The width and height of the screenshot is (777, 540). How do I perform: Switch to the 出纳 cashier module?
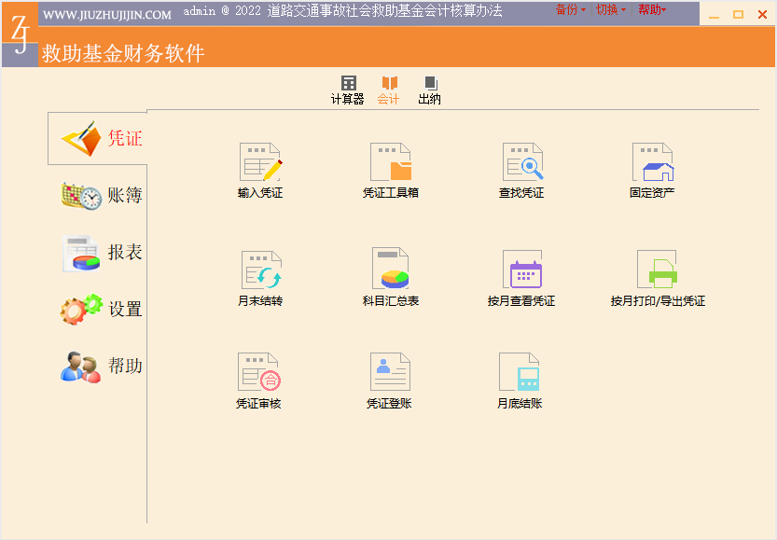click(430, 90)
